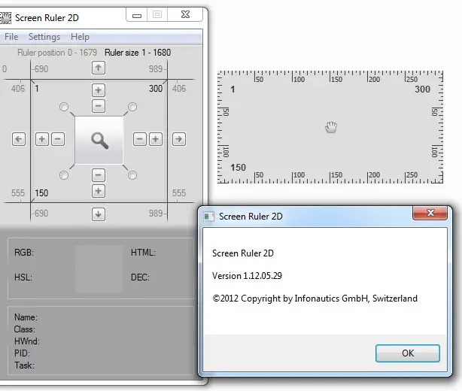Click the 'DEC:' label
462x391 pixels.
[x=140, y=277]
